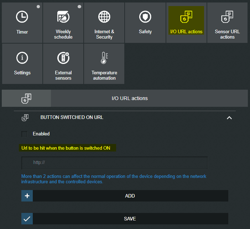The width and height of the screenshot is (250, 229).
Task: Click the Settings info icon
Action: click(x=22, y=58)
